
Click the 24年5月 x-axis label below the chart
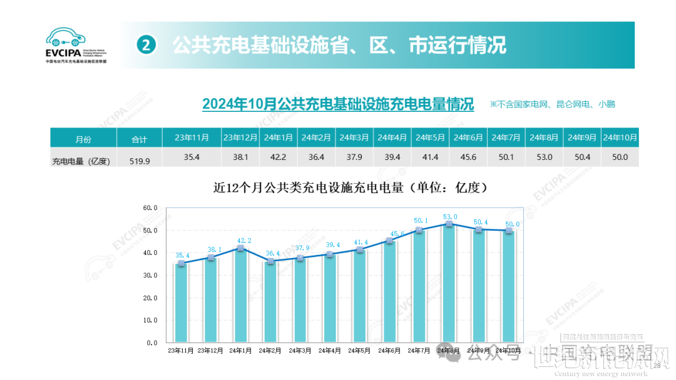click(359, 351)
